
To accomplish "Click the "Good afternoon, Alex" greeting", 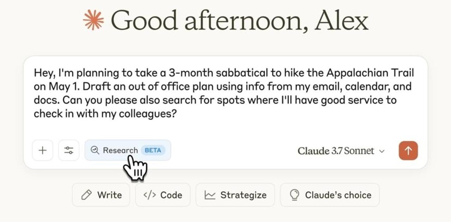I will coord(240,20).
